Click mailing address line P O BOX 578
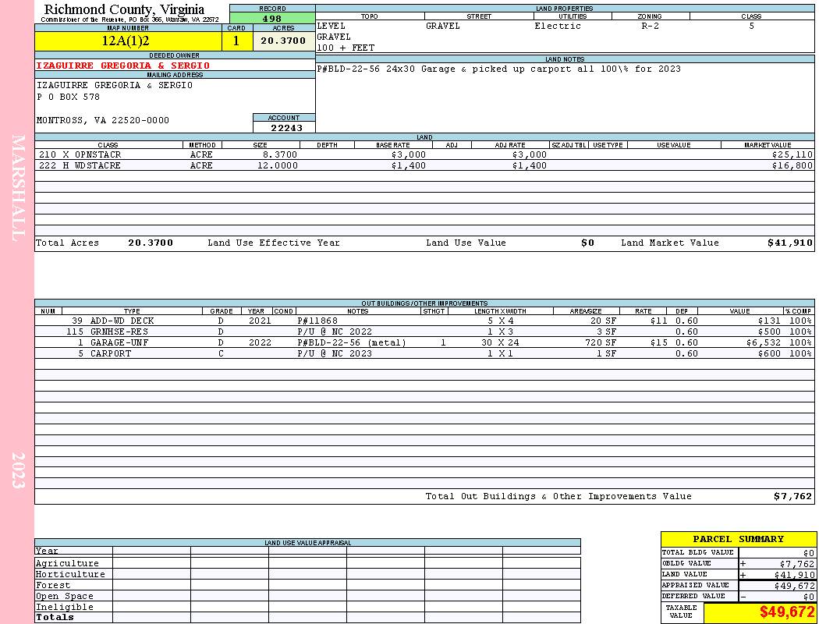The height and width of the screenshot is (624, 819). pyautogui.click(x=68, y=97)
